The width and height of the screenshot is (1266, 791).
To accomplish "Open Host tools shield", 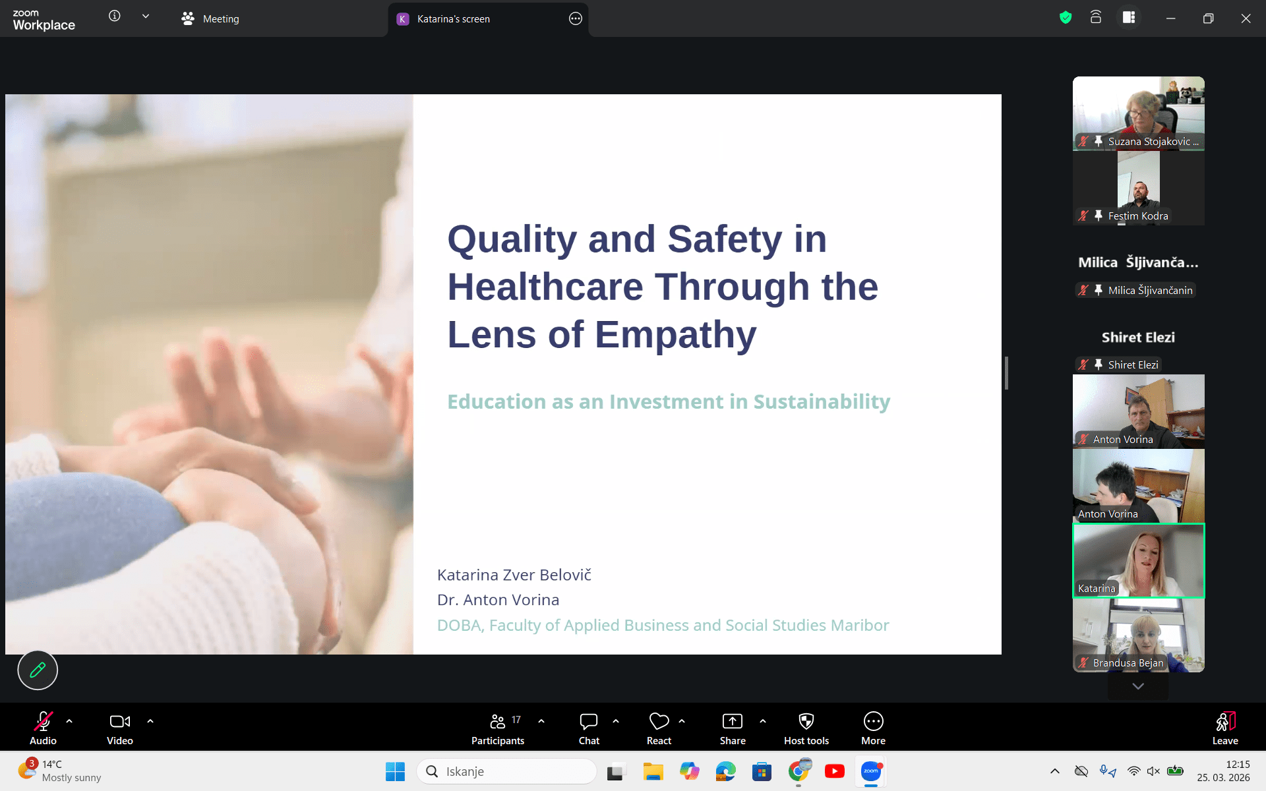I will [x=806, y=728].
